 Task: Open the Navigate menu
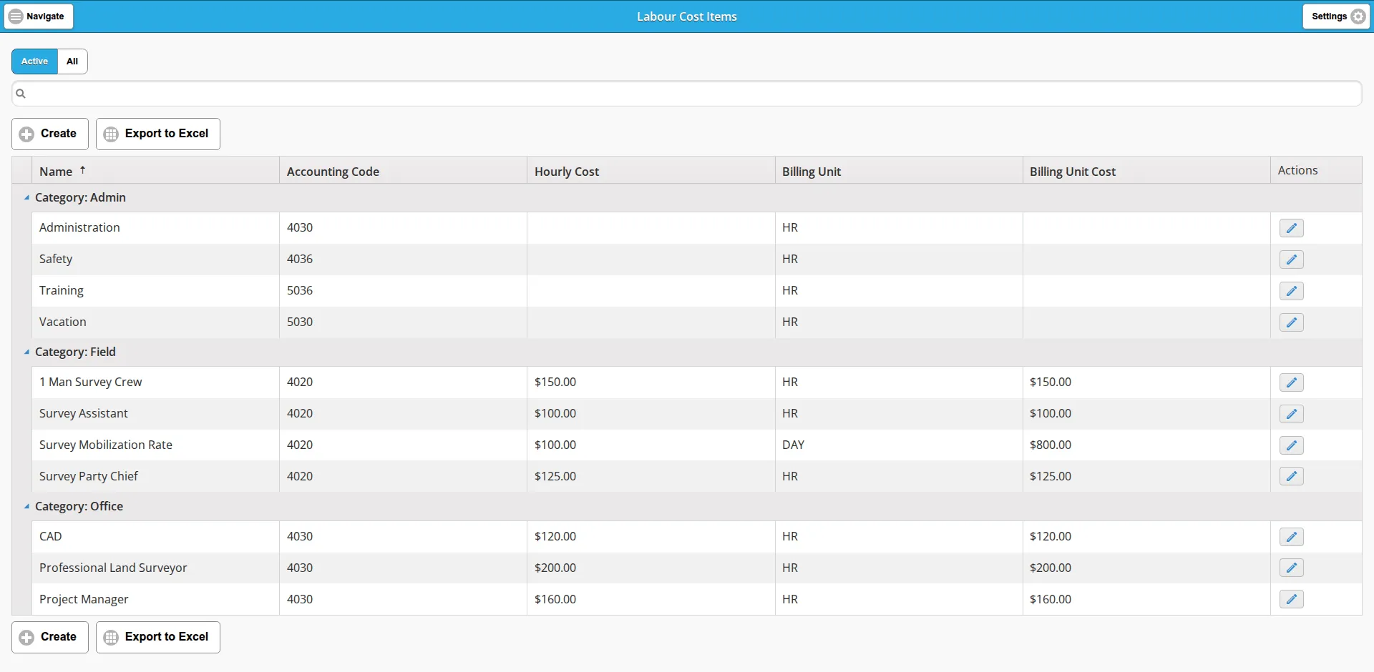[x=39, y=16]
